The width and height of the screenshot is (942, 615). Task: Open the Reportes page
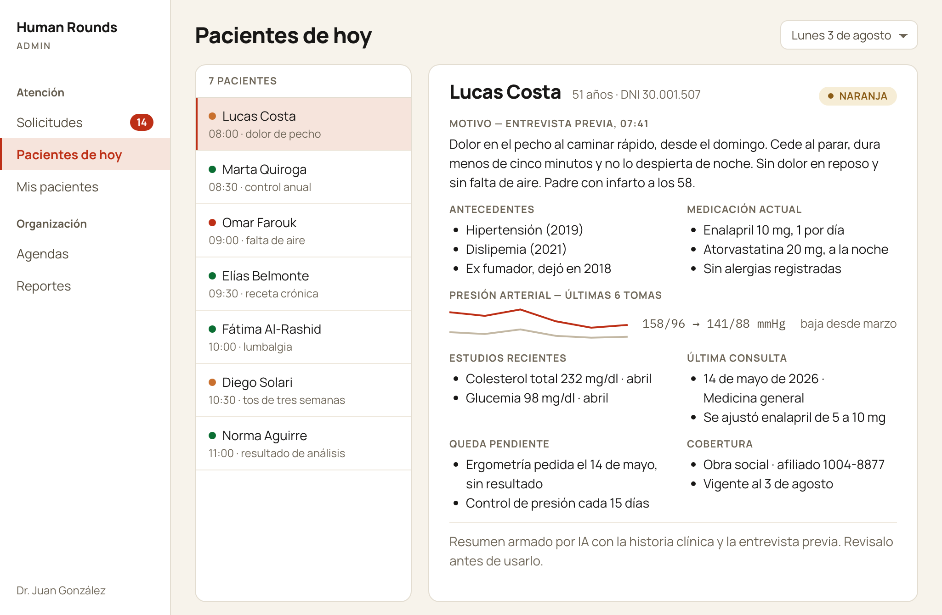click(85, 286)
